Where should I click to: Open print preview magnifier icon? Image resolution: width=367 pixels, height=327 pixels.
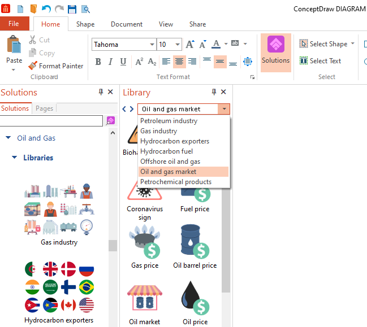[x=85, y=10]
